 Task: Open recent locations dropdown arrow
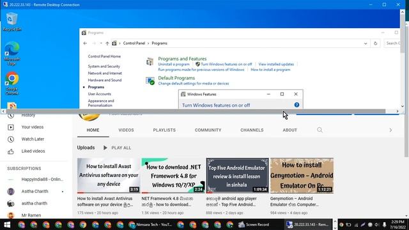[101, 43]
